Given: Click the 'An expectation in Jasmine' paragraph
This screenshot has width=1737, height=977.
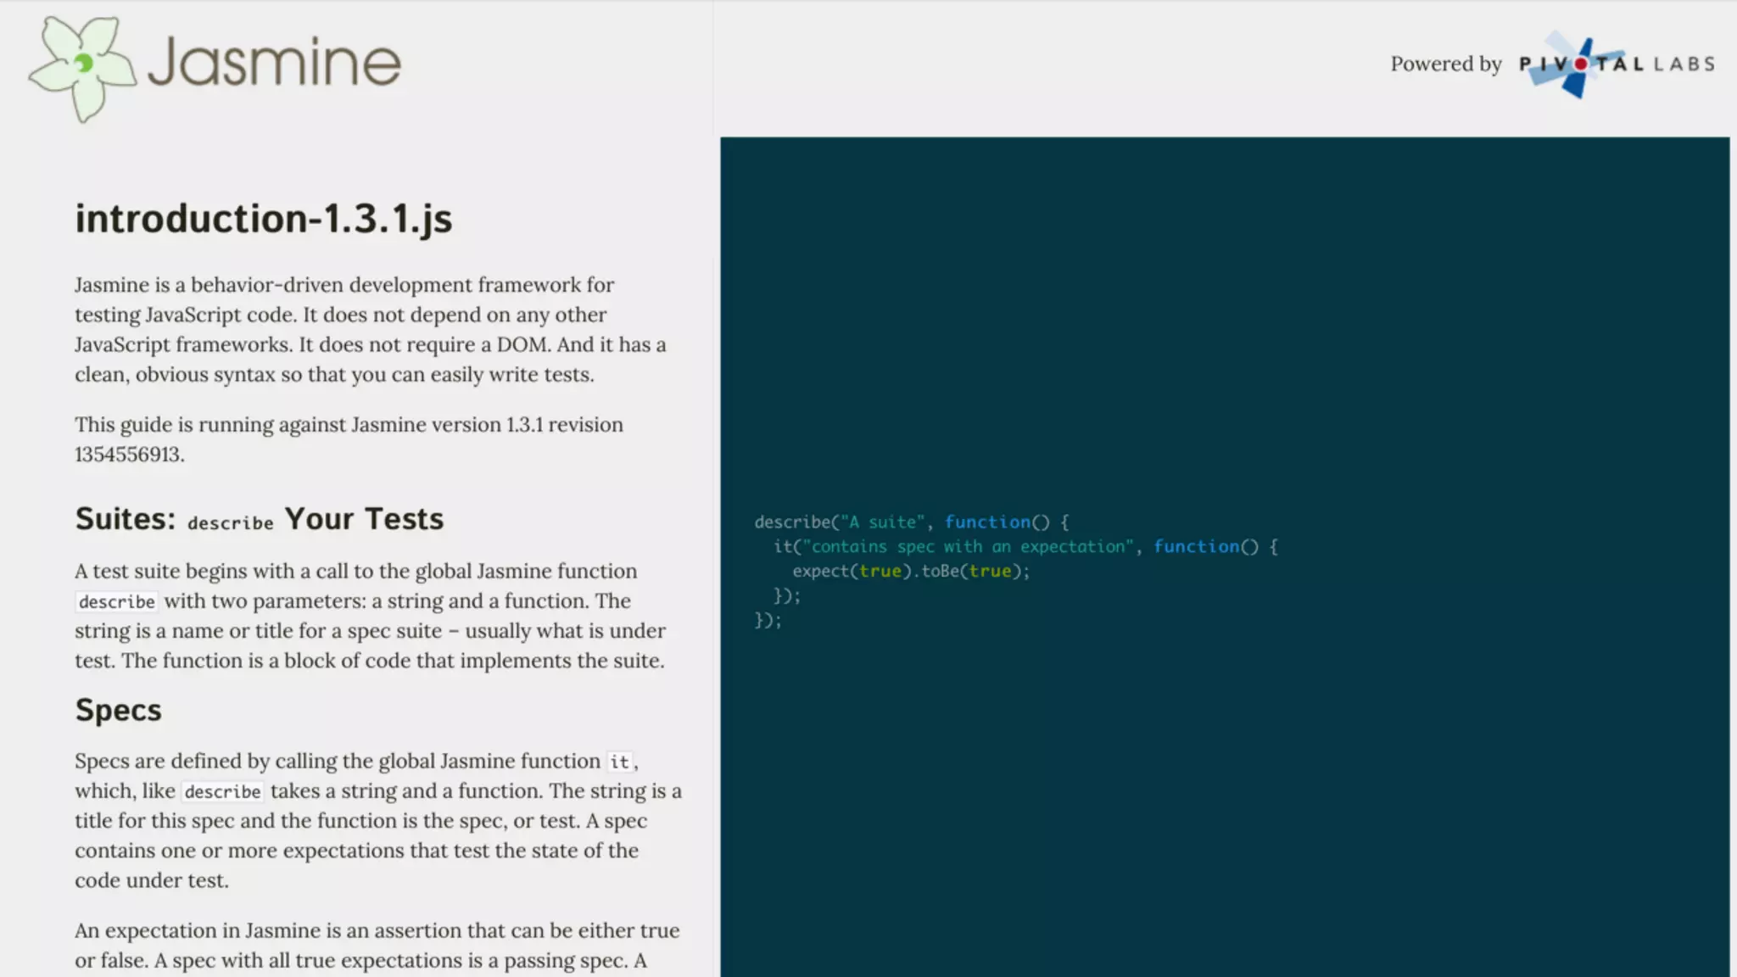Looking at the screenshot, I should click(377, 946).
